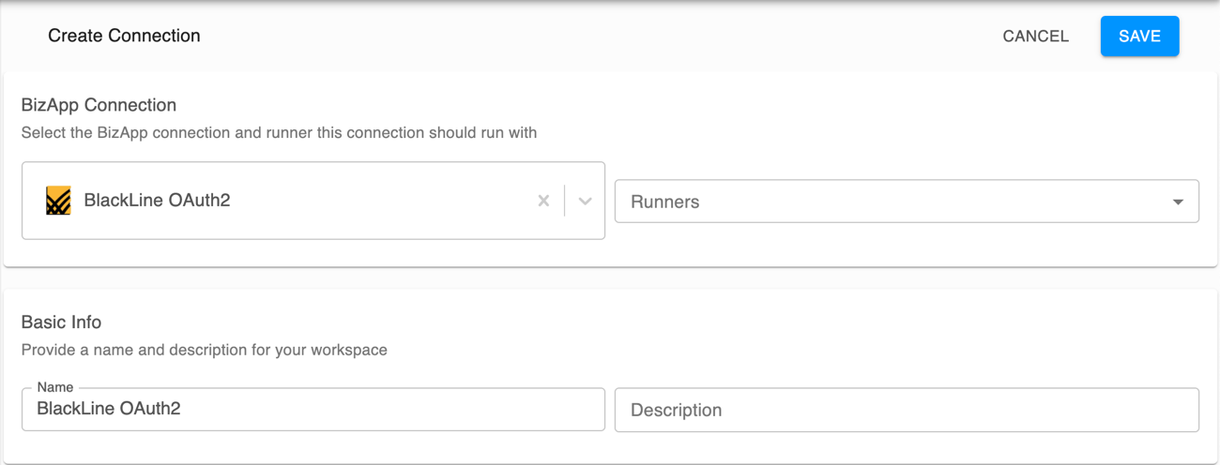Click the BizApp connection and runner instruction text

(279, 133)
